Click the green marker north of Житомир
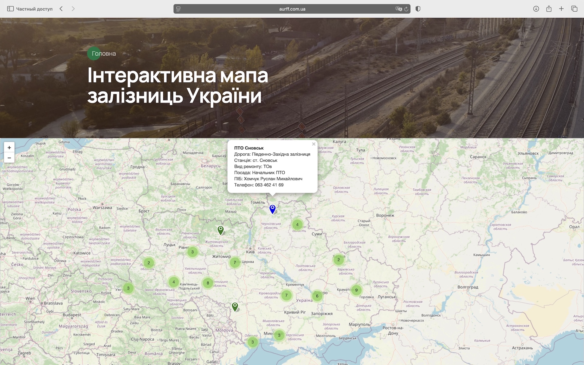The width and height of the screenshot is (584, 365). [x=221, y=230]
